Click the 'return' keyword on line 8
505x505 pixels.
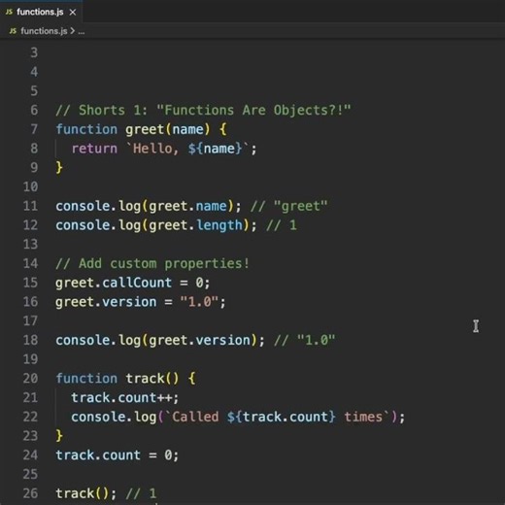[94, 149]
